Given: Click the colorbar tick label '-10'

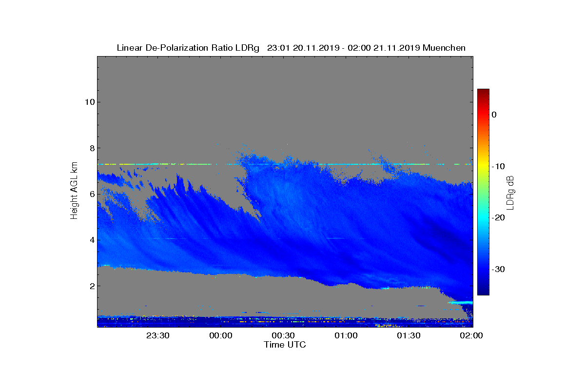Looking at the screenshot, I should [497, 166].
